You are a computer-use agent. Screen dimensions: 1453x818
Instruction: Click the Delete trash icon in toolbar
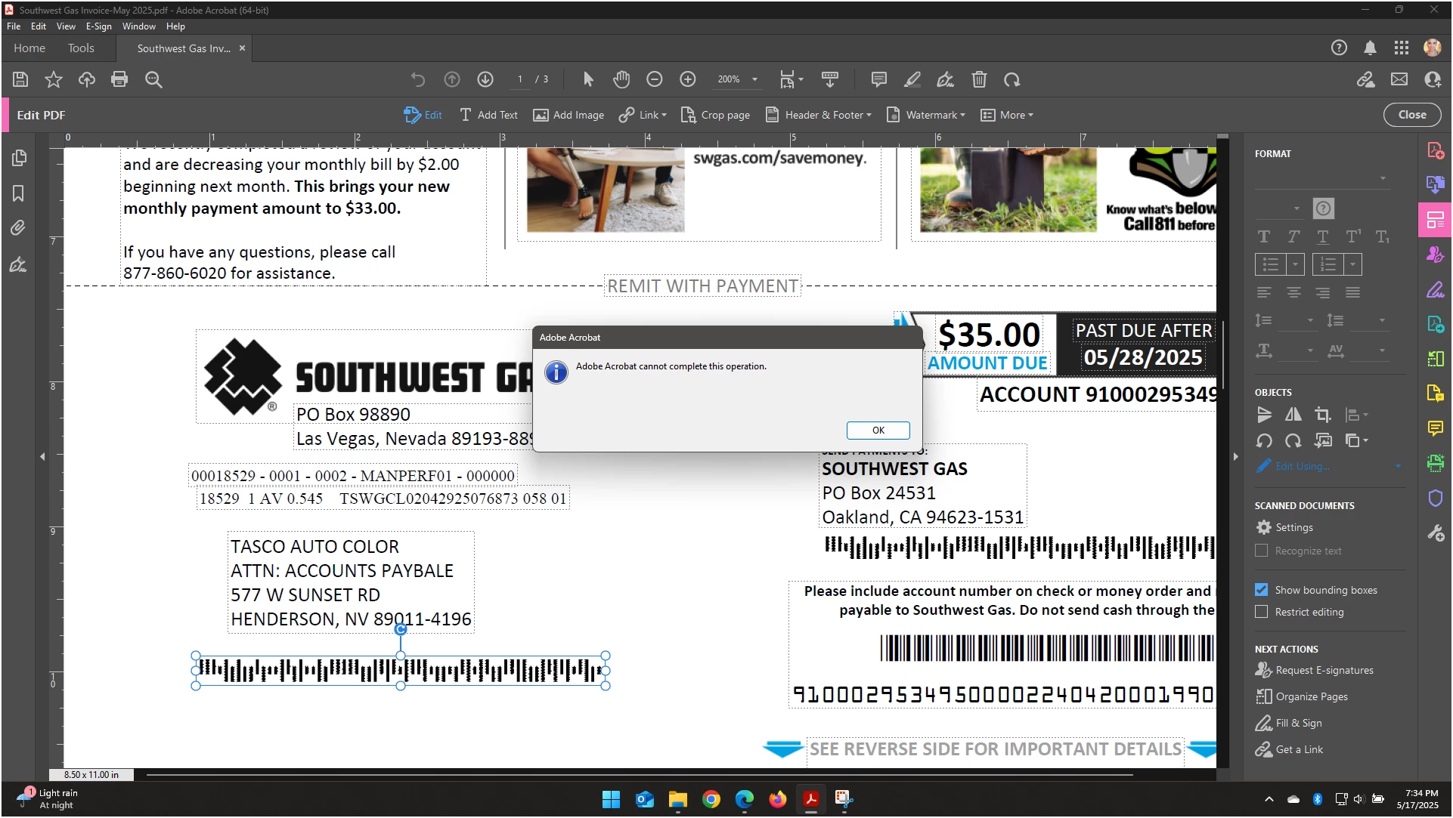pos(979,79)
